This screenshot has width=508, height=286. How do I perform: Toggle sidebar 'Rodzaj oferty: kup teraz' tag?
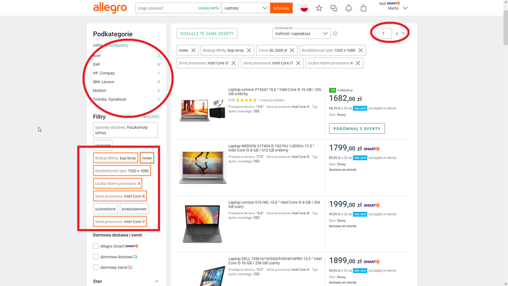(x=115, y=158)
